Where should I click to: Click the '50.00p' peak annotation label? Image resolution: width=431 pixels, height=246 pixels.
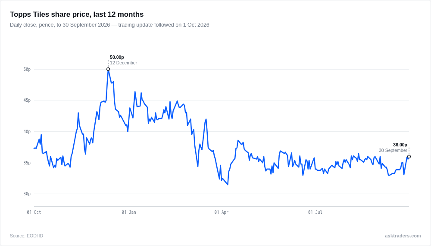[117, 57]
